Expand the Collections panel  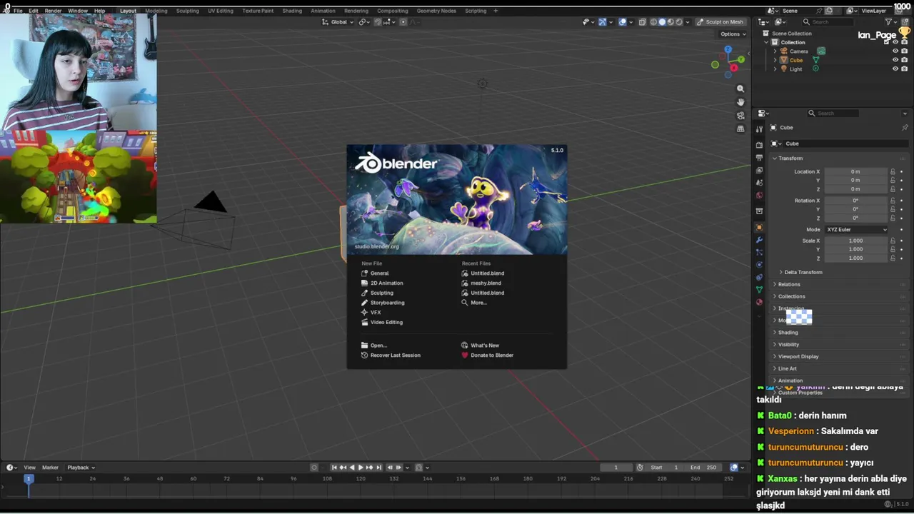click(791, 296)
